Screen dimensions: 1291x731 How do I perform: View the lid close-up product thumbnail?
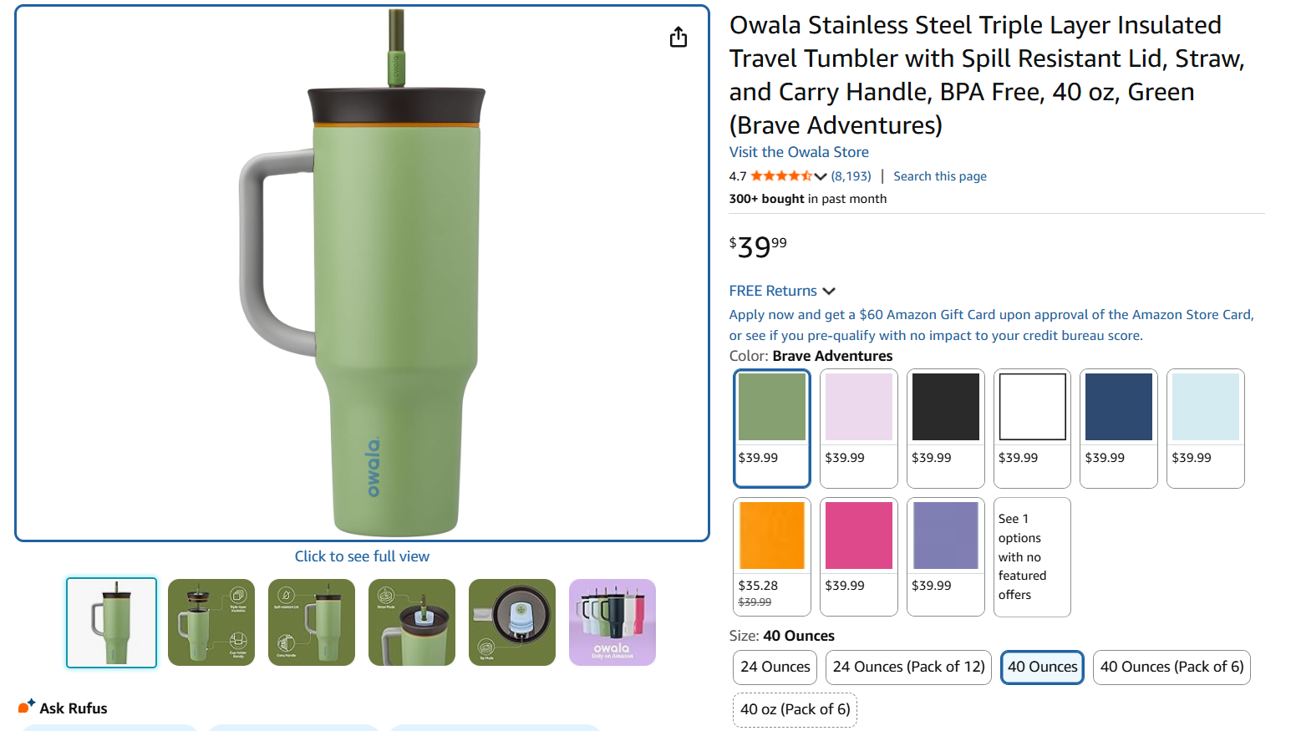511,622
